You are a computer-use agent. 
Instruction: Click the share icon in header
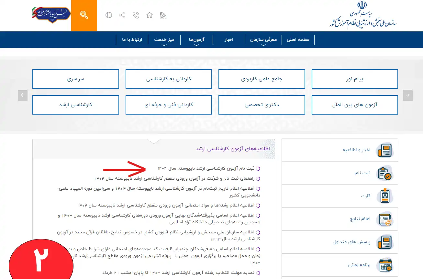pyautogui.click(x=122, y=15)
